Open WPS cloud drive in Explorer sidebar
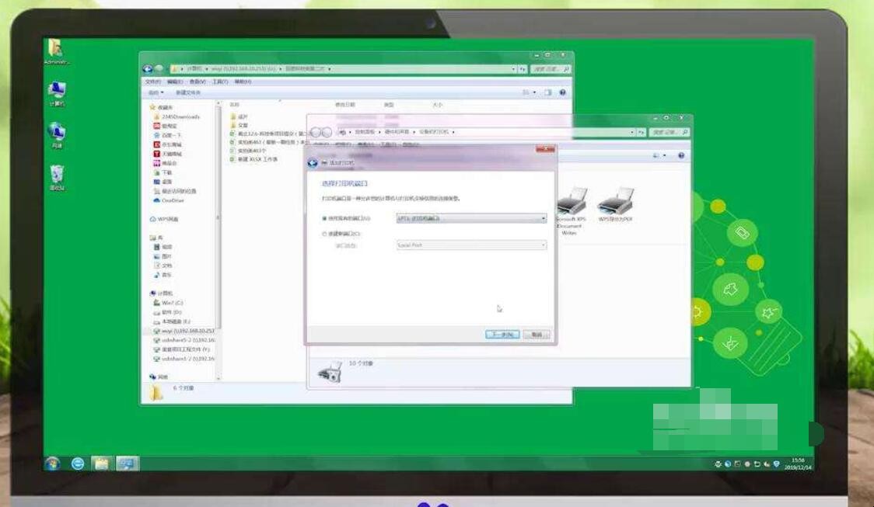874x507 pixels. pyautogui.click(x=164, y=219)
